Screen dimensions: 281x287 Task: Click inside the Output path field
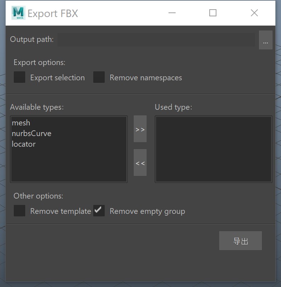[x=156, y=39]
